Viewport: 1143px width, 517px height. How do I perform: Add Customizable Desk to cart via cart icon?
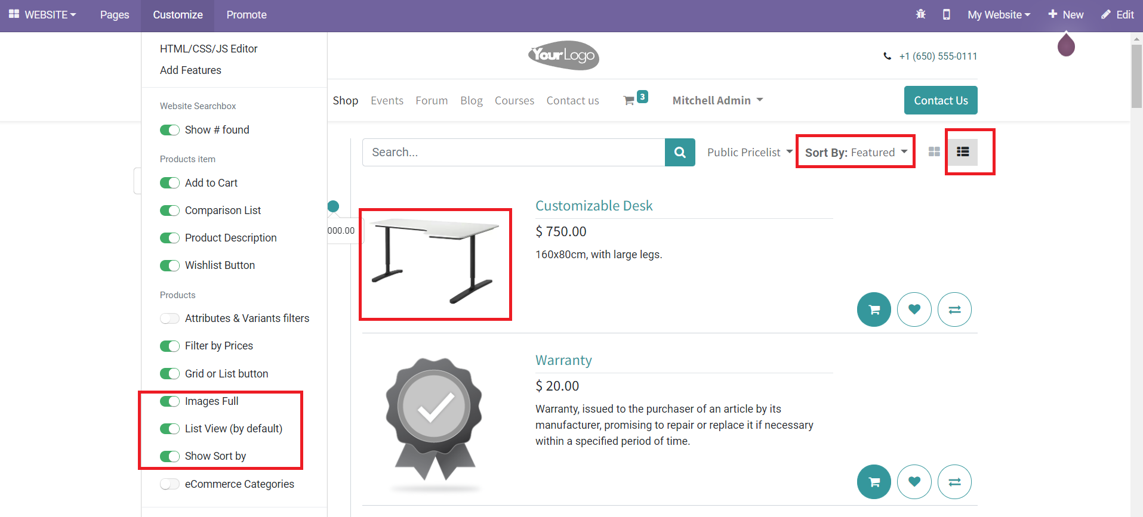pos(873,309)
